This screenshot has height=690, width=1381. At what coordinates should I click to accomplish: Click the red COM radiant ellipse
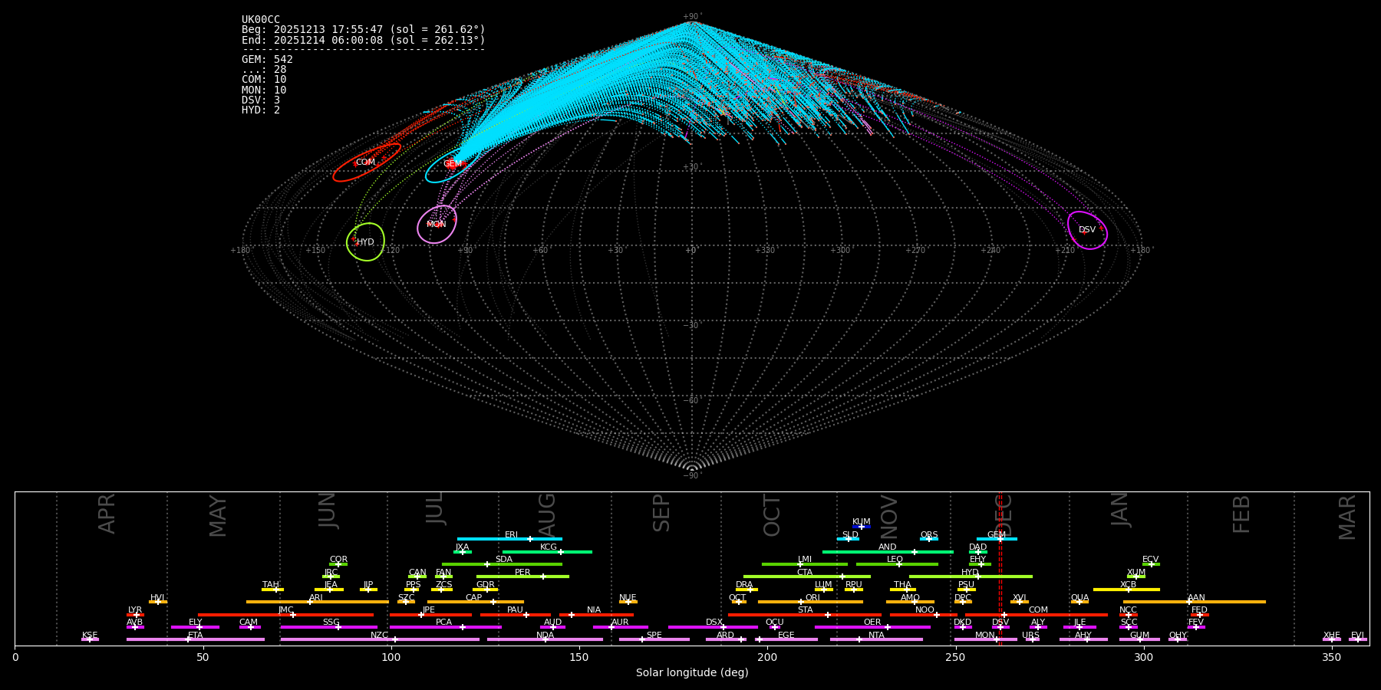(366, 163)
